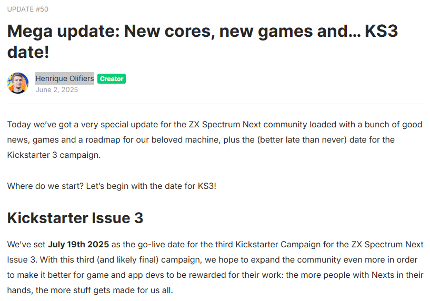Screen dimensions: 430x301
Task: Click the bold 'July 19th 2025' date
Action: (78, 245)
